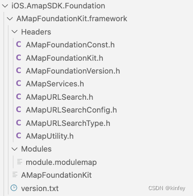The height and width of the screenshot is (196, 193).
Task: Open module.modulemap file
Action: [x=61, y=162]
